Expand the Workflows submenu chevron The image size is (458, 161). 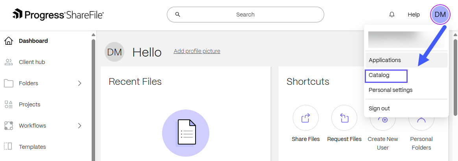coord(79,126)
